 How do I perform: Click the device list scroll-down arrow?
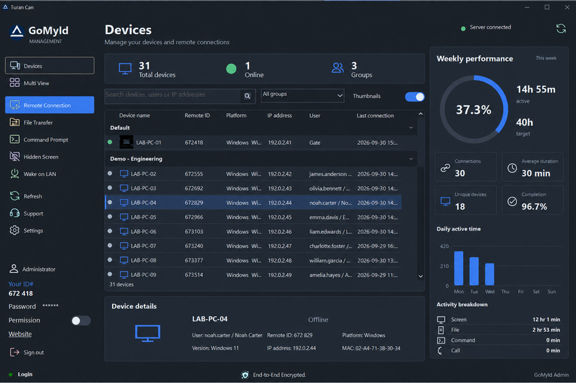[421, 276]
